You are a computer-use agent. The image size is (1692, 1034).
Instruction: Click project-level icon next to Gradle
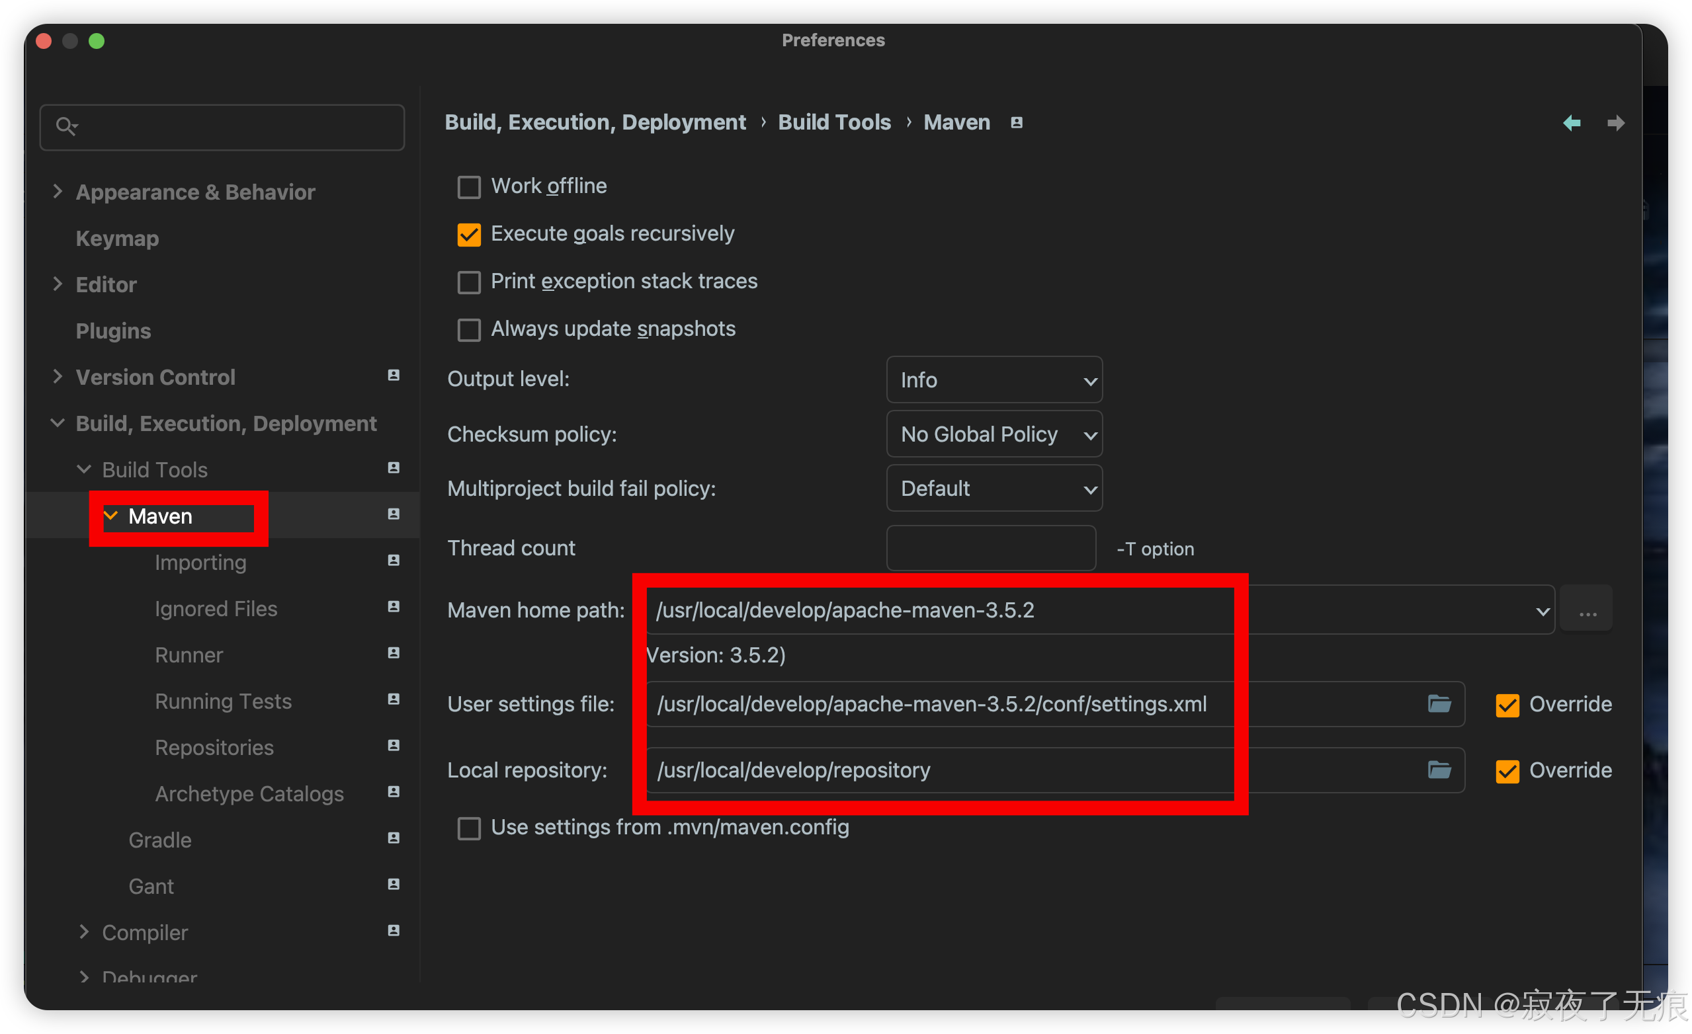click(394, 838)
